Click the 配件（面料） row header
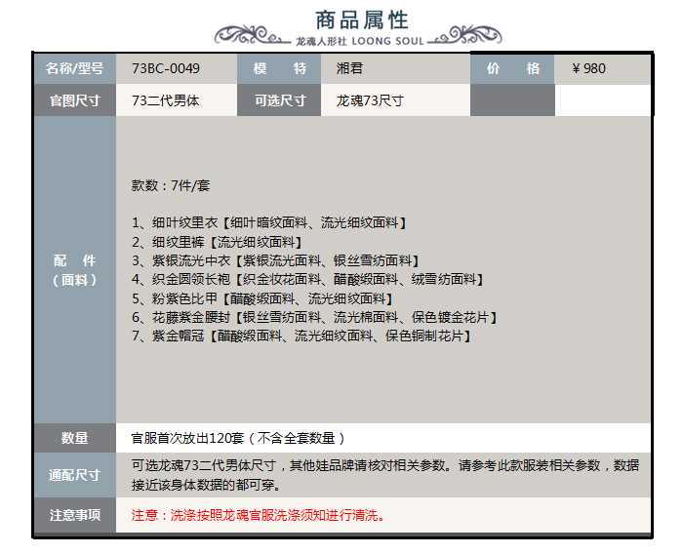This screenshot has width=683, height=554. click(75, 270)
